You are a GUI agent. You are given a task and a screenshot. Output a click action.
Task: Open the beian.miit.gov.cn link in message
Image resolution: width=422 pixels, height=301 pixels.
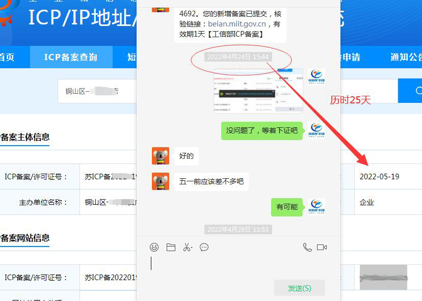(x=236, y=24)
